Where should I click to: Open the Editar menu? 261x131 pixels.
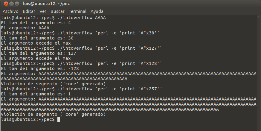29,11
